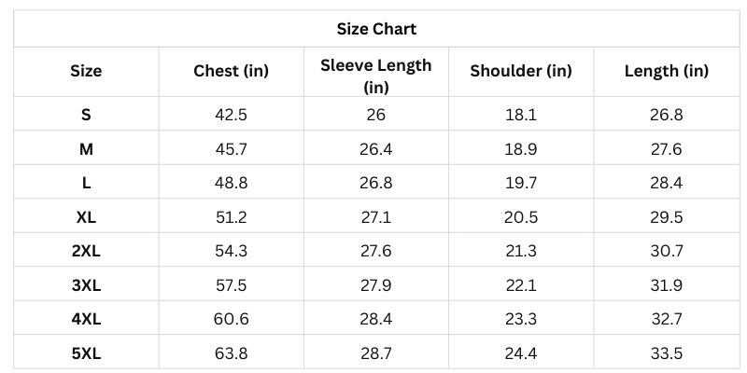Select the Shoulder (in) column header
This screenshot has height=373, width=747.
[x=520, y=71]
